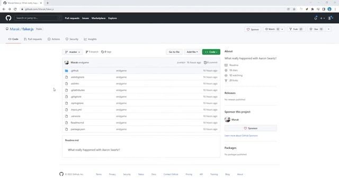
Task: Open the Marak owner link
Action: (x=15, y=29)
